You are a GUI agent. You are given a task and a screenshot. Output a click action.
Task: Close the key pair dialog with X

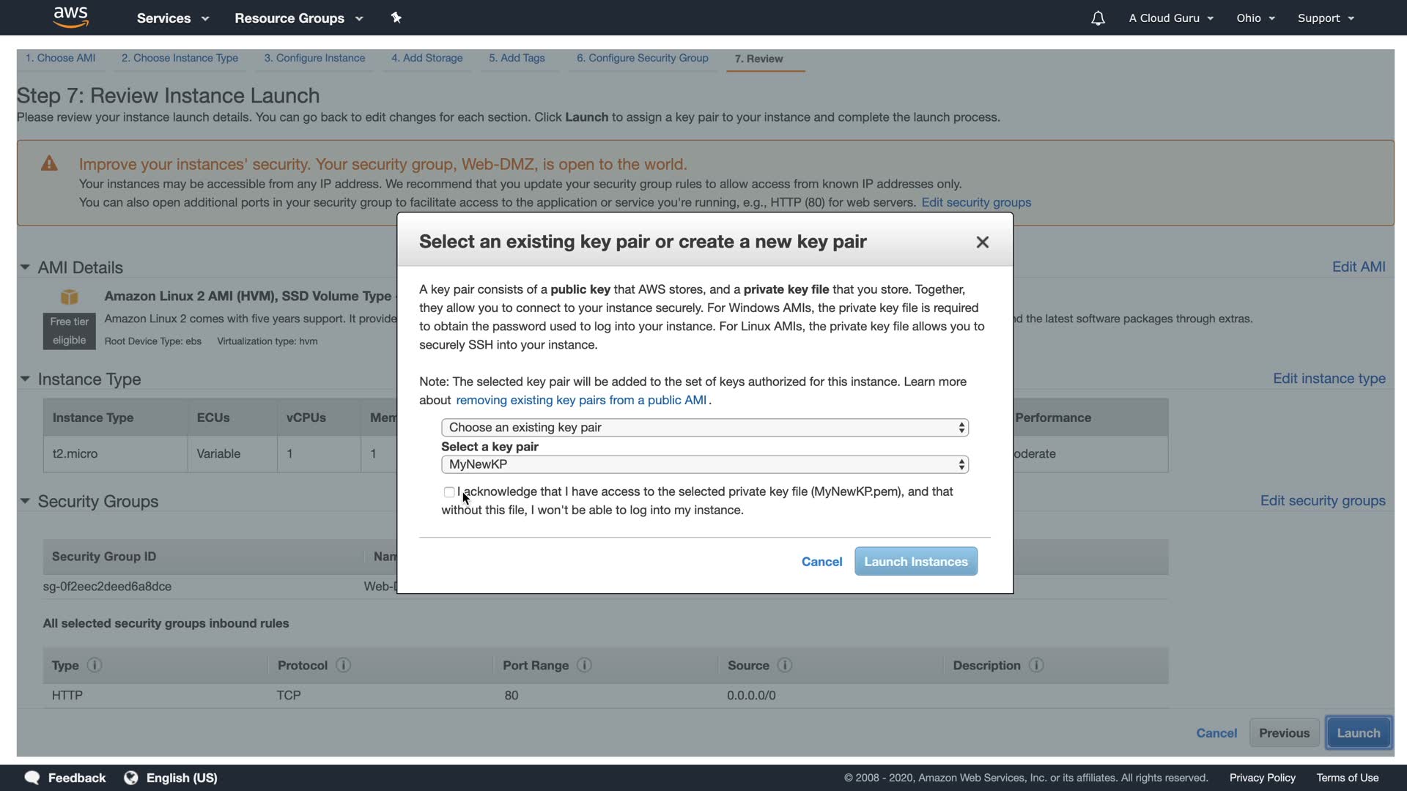tap(982, 242)
